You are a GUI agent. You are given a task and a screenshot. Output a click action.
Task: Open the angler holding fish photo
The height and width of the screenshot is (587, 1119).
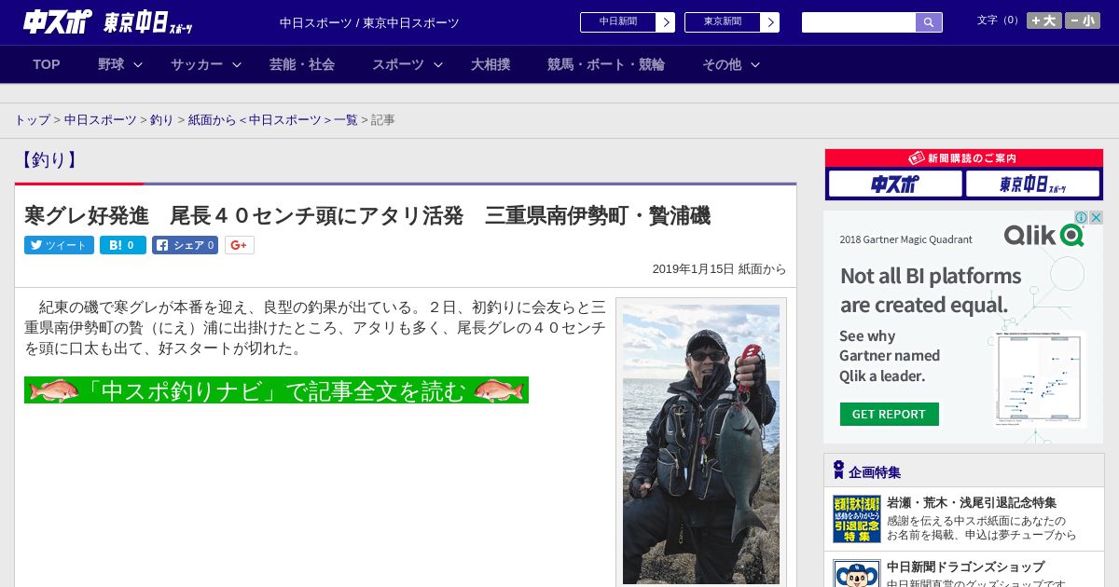pos(701,444)
